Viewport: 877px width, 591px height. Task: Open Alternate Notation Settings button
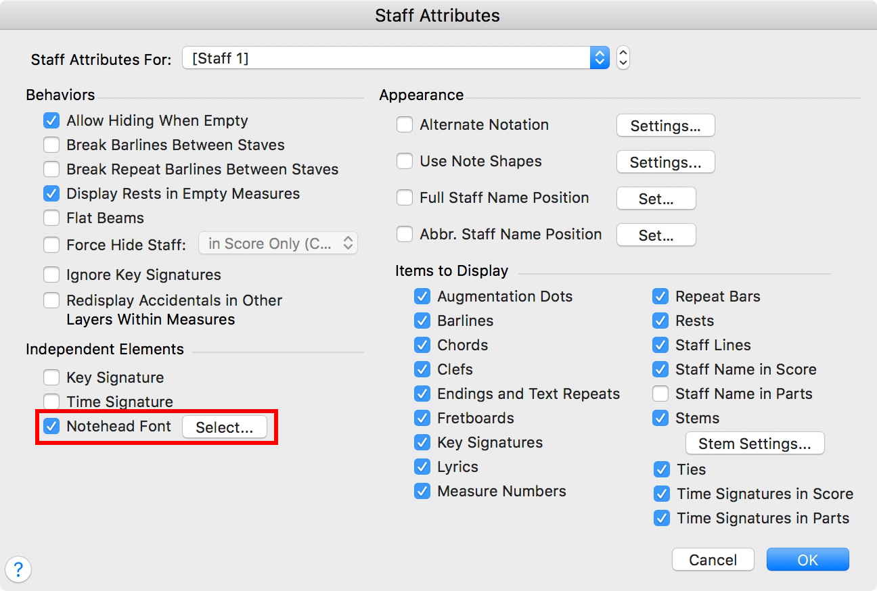665,126
